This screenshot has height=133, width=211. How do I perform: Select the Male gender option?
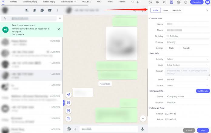170,48
